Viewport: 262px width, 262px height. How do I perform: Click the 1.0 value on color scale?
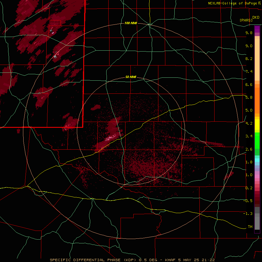pyautogui.click(x=249, y=175)
